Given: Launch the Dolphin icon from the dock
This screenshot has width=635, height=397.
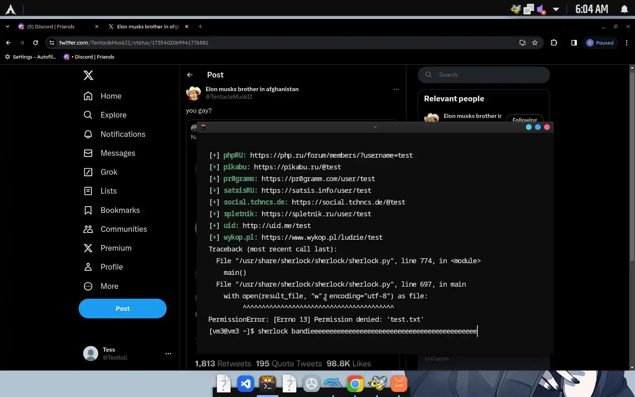Looking at the screenshot, I should pyautogui.click(x=333, y=384).
